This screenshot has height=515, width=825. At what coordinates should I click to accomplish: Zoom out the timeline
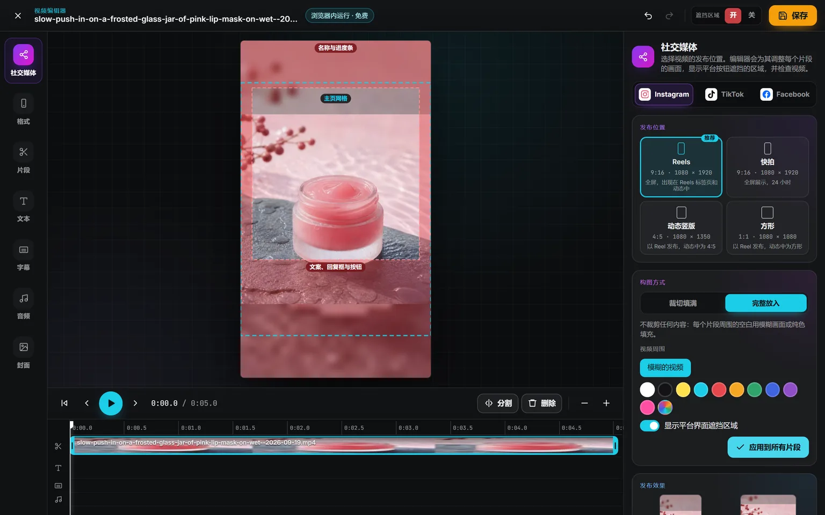tap(584, 403)
